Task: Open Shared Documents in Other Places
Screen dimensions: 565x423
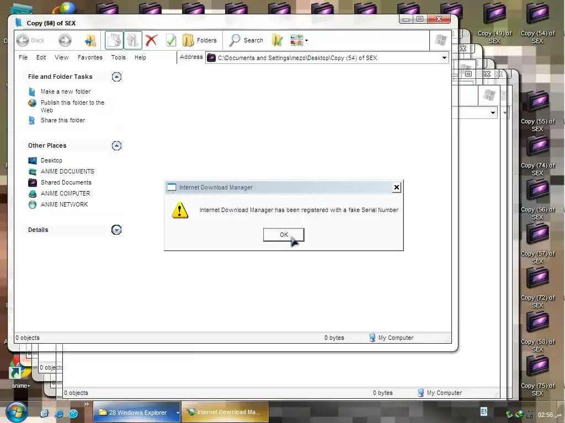Action: click(66, 182)
